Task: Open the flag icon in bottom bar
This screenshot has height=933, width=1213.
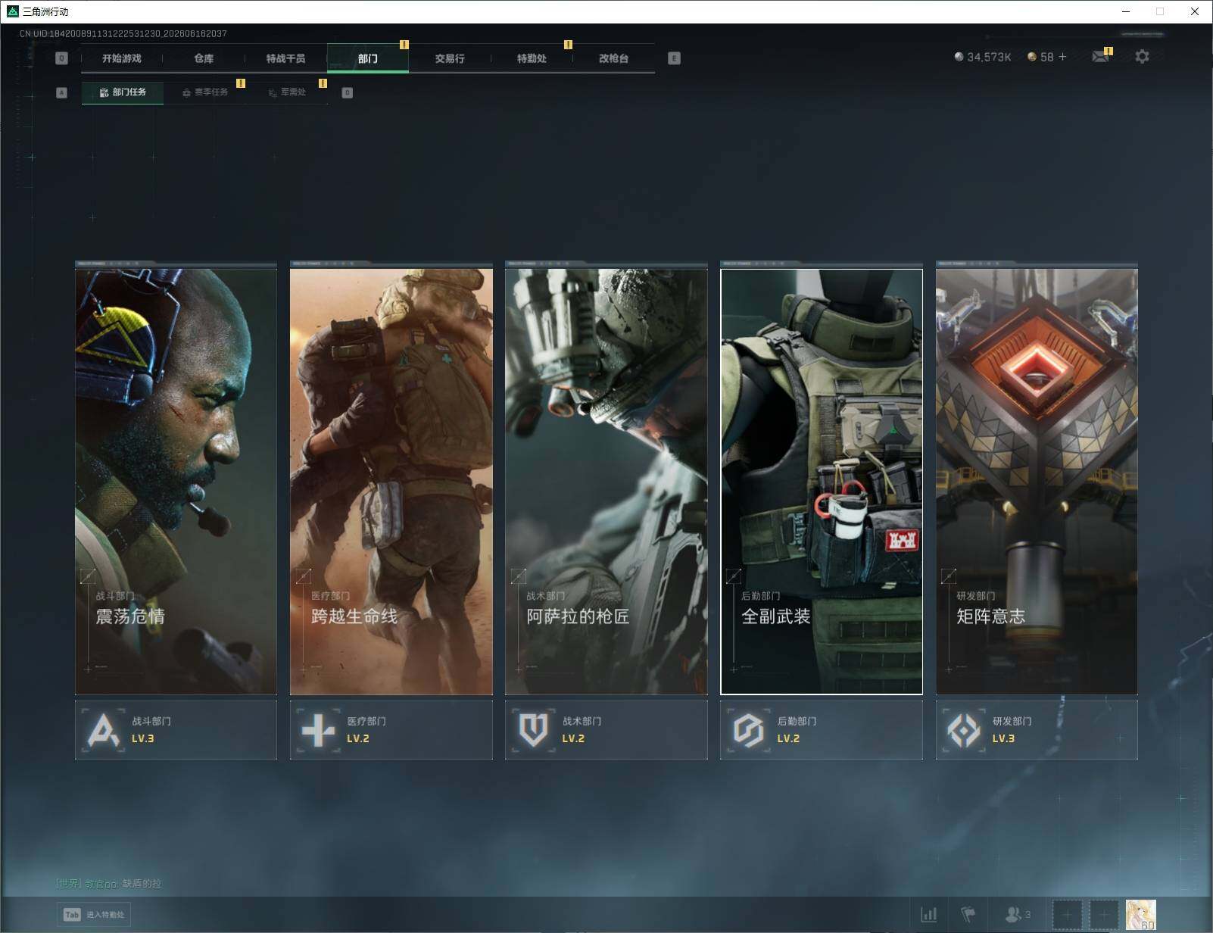Action: (x=968, y=915)
